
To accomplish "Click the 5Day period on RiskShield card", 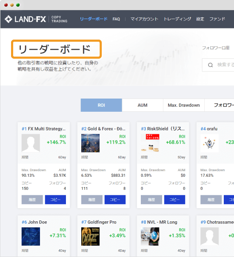I will coord(181,157).
